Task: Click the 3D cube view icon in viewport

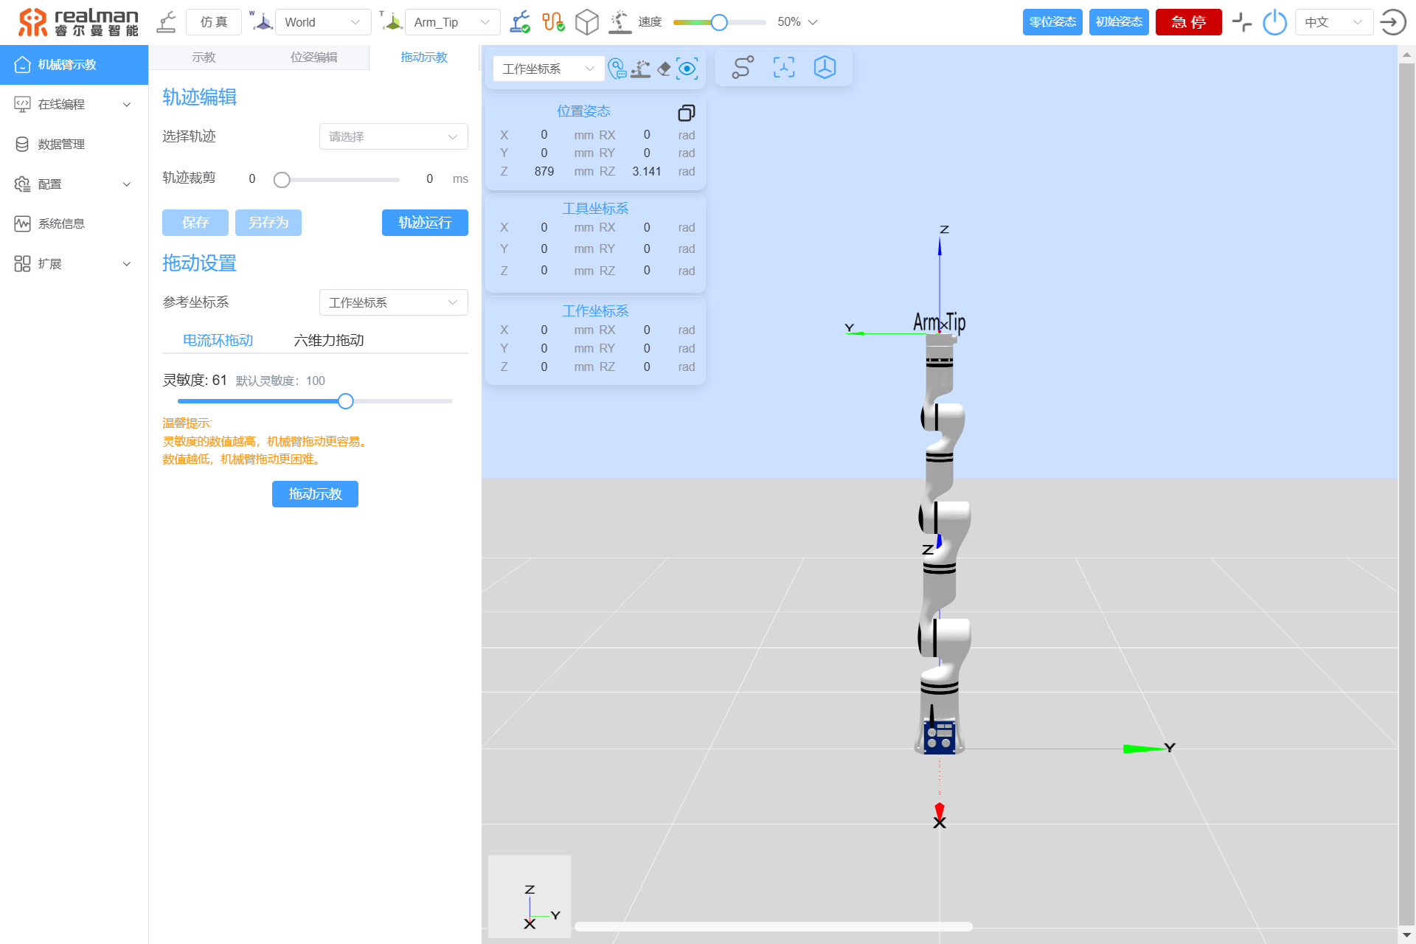Action: pyautogui.click(x=825, y=68)
